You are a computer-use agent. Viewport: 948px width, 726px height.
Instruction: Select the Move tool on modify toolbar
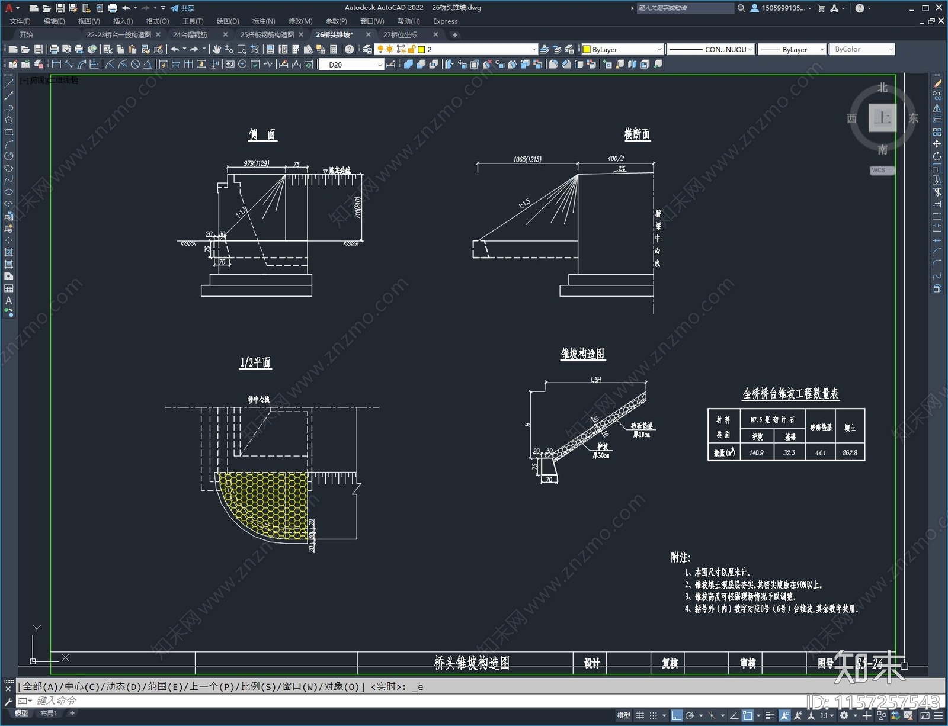pos(937,144)
